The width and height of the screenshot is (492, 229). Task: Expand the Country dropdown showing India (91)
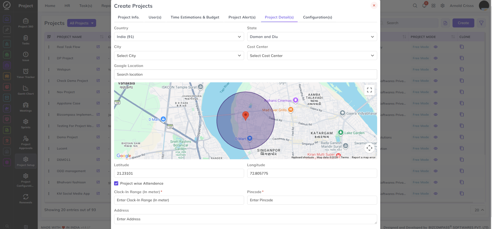pyautogui.click(x=179, y=37)
